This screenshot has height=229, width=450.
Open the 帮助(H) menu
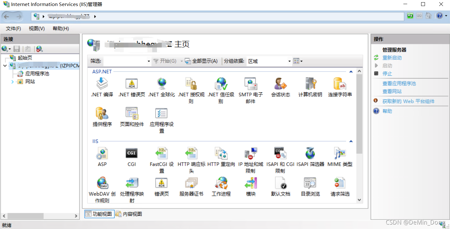click(x=61, y=28)
